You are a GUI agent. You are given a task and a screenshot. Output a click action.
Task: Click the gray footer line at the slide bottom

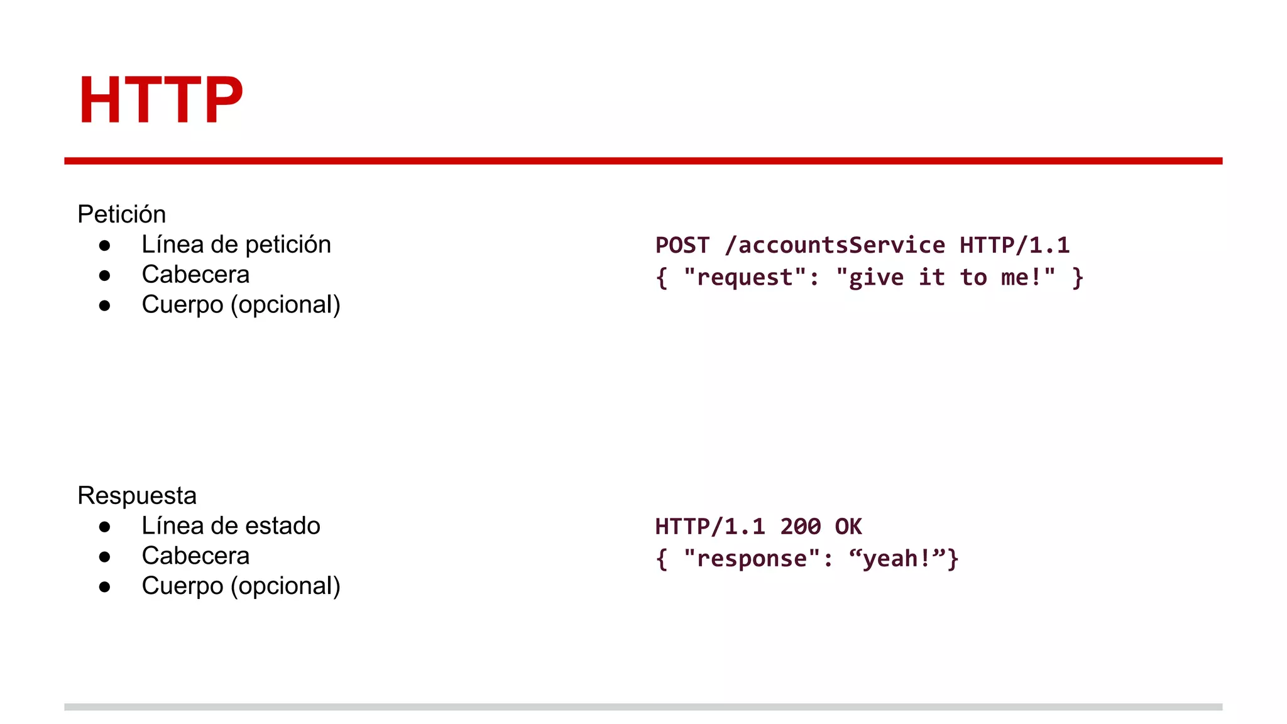click(x=643, y=707)
